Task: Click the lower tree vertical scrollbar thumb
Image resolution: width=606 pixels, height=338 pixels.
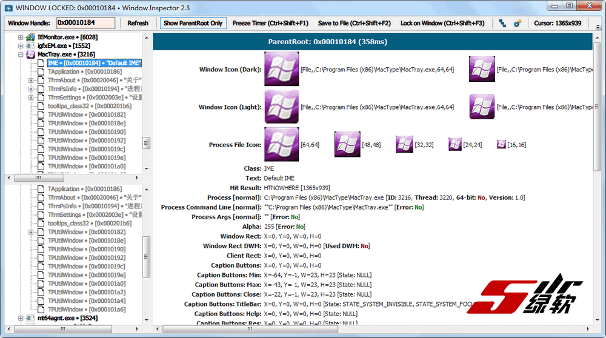Action: pos(146,257)
